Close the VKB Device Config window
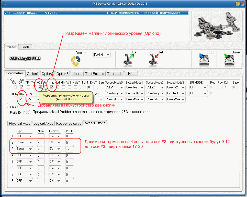Viewport: 247px width, 197px height. pos(242,4)
